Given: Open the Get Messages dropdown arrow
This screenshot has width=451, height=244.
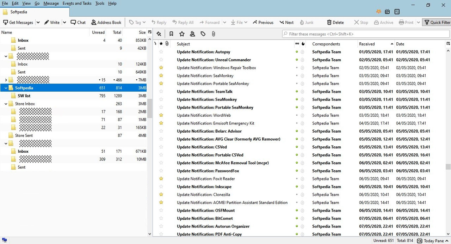Looking at the screenshot, I should (38, 22).
